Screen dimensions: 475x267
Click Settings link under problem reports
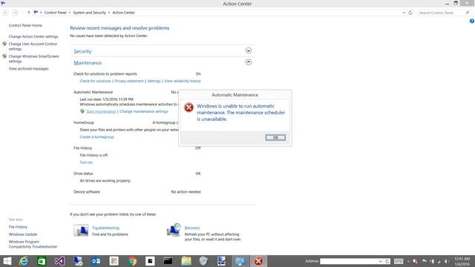154,81
